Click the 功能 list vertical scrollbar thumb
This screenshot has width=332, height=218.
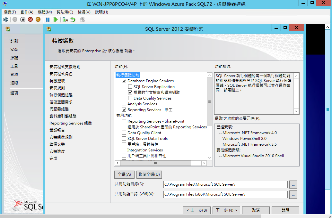[x=209, y=102]
